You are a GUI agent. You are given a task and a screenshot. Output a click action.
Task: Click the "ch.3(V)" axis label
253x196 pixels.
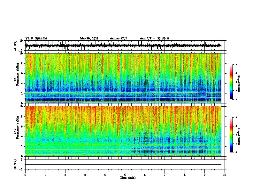pos(15,165)
